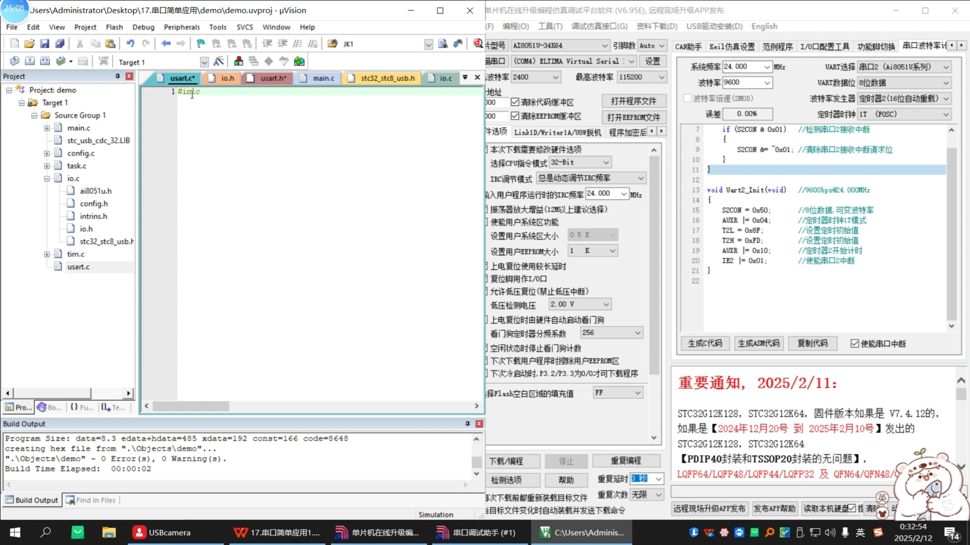The width and height of the screenshot is (970, 545).
Task: Expand the tim.c tree node
Action: pos(47,254)
